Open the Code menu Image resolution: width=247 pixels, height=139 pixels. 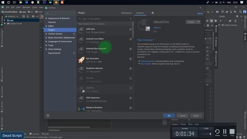point(35,7)
